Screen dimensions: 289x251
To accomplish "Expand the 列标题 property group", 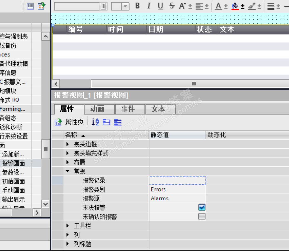I will 68,244.
